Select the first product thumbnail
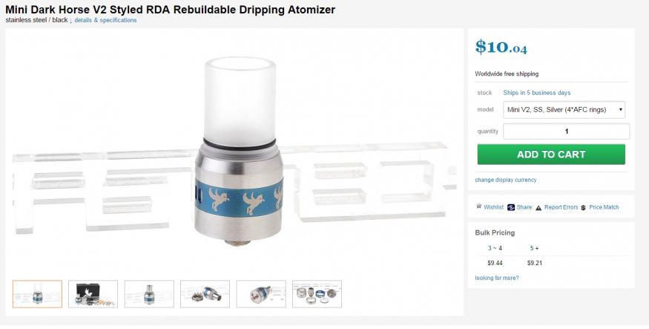 37,294
